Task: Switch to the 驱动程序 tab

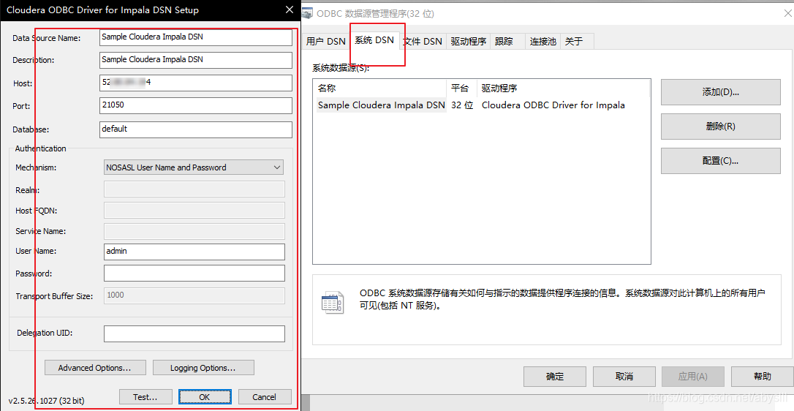Action: [x=469, y=42]
